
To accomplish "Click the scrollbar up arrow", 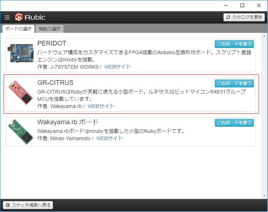I will tap(264, 36).
